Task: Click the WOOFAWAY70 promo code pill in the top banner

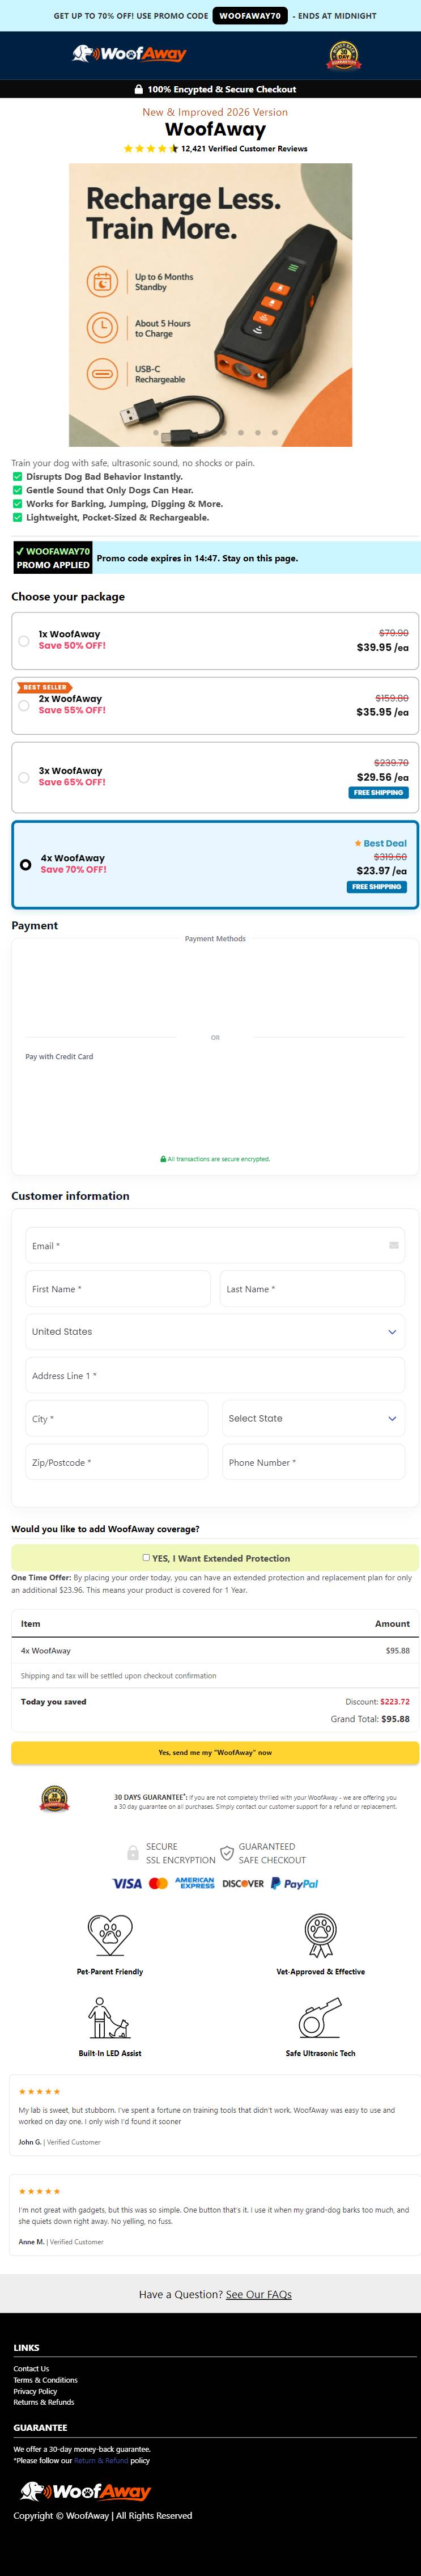Action: click(x=250, y=16)
